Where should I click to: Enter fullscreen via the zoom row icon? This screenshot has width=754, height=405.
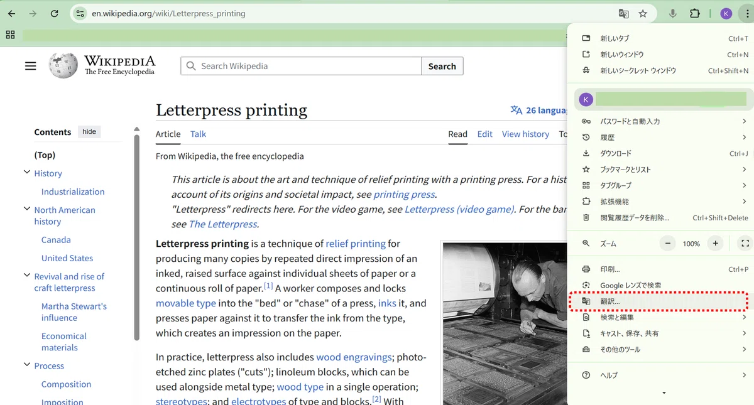(x=745, y=244)
